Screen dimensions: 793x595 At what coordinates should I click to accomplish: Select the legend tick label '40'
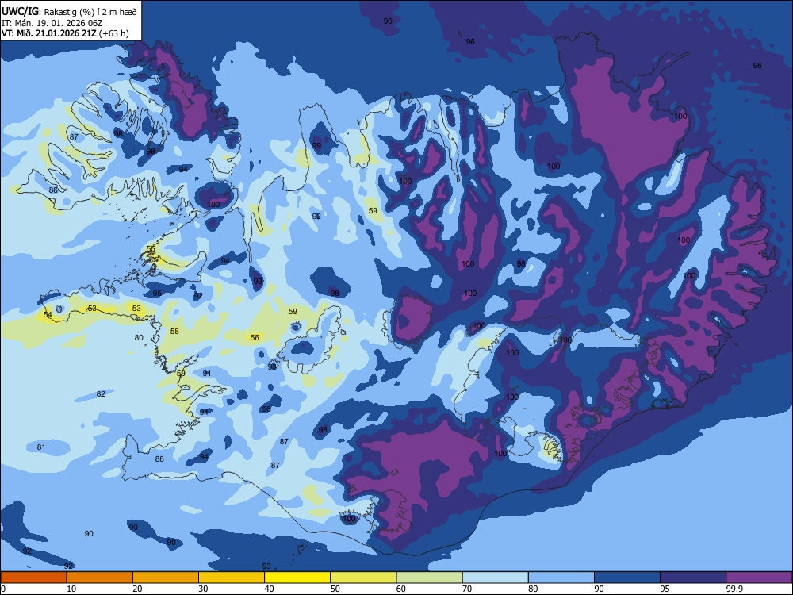point(269,589)
